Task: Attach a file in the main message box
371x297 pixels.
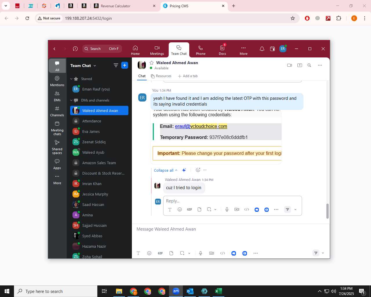Action: coord(171,253)
